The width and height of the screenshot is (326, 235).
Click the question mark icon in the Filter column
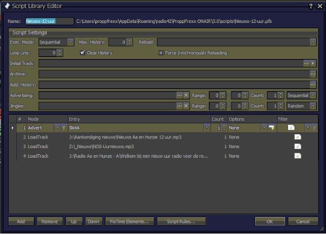[x=314, y=128]
